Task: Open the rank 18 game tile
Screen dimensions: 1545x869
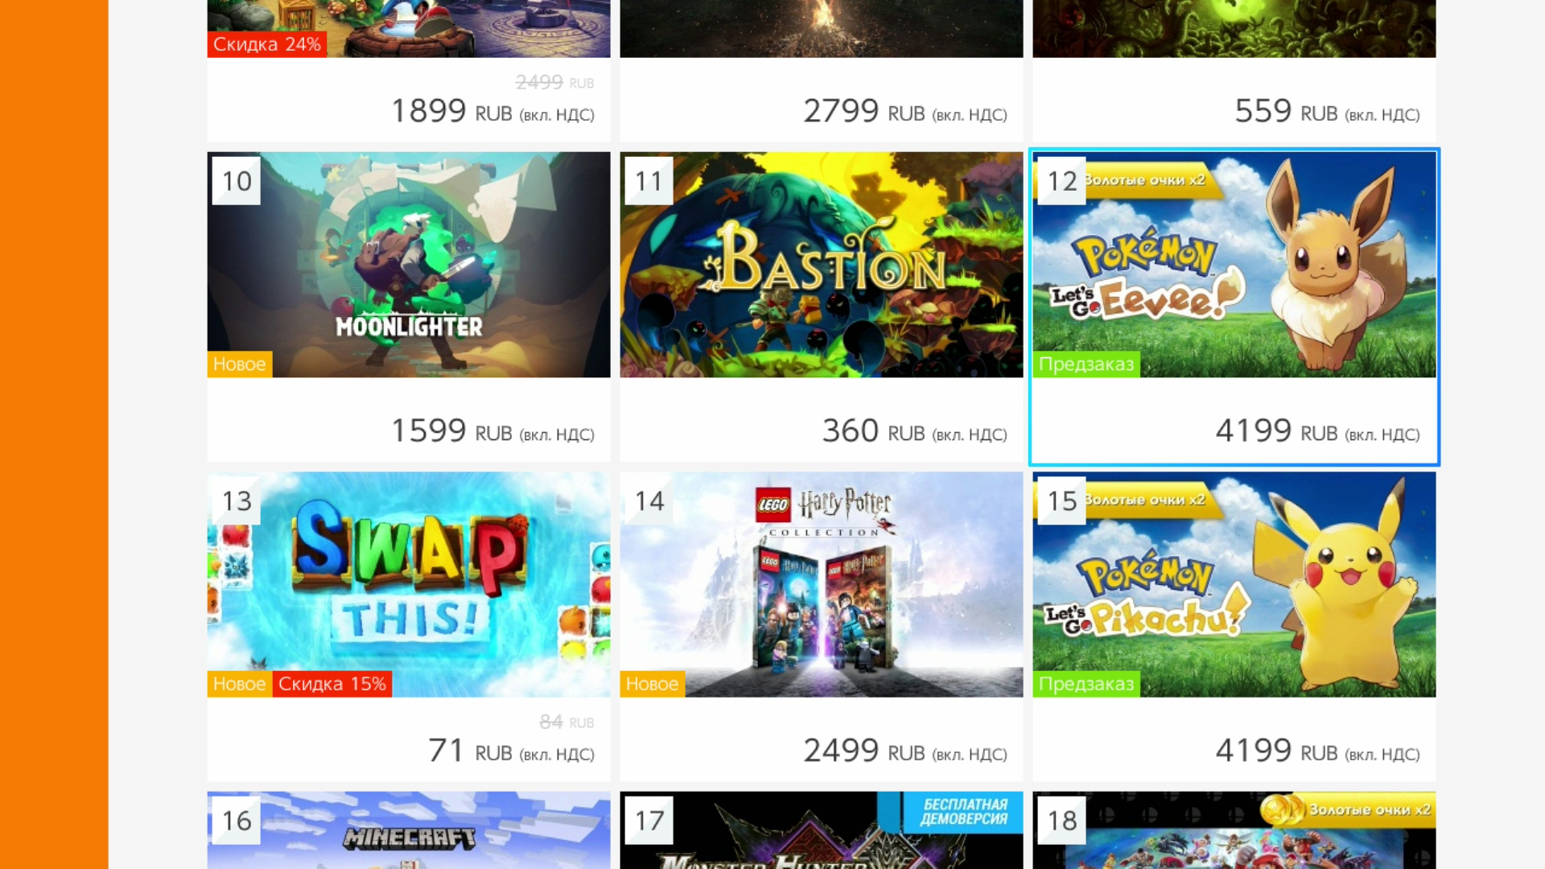Action: point(1234,830)
